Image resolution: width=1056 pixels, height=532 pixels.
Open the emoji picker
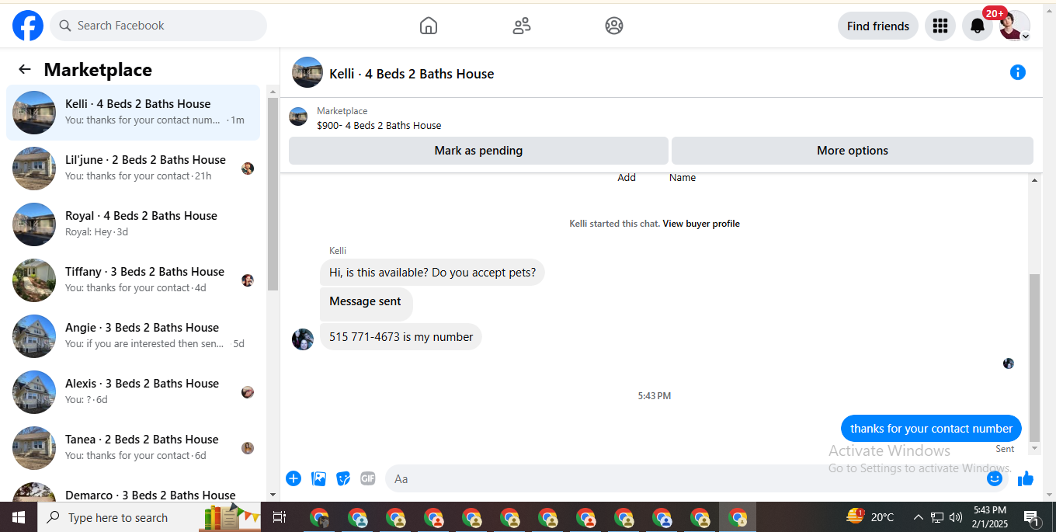coord(995,478)
